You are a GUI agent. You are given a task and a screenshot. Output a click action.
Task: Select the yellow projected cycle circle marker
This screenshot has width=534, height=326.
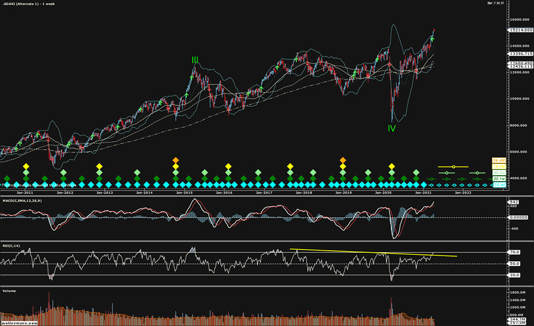(x=453, y=166)
